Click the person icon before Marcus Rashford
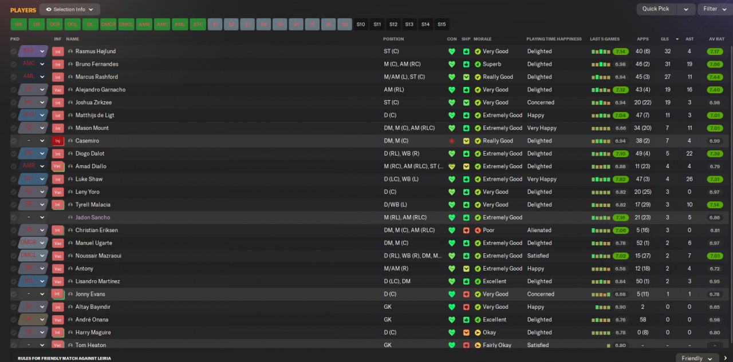The width and height of the screenshot is (733, 362). pos(70,77)
